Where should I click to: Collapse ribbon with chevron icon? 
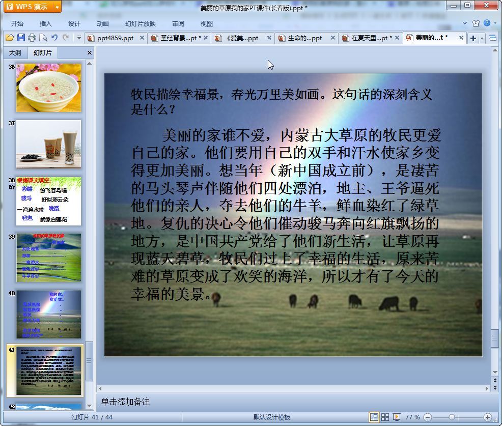(465, 23)
